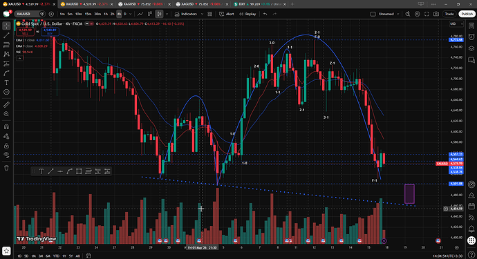Screen dimensions: 477x259
Task: Open the Fibonacci retracement tools
Action: coord(6,45)
